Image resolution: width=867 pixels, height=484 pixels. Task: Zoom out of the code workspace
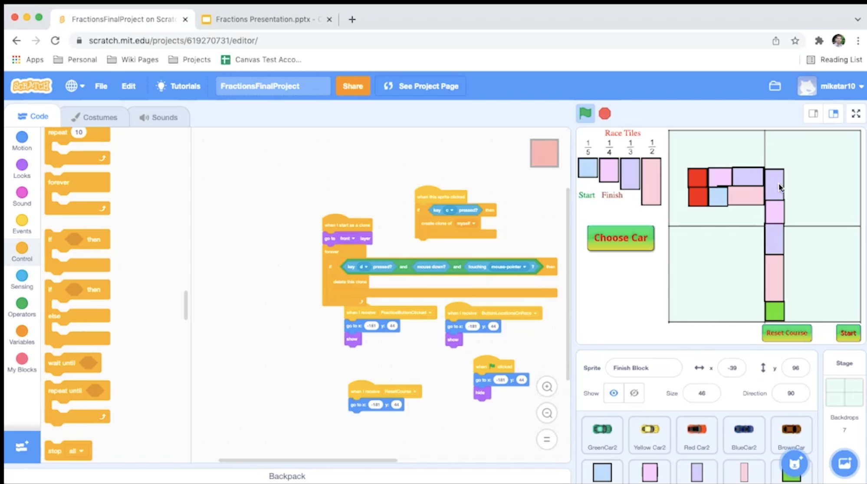coord(547,413)
